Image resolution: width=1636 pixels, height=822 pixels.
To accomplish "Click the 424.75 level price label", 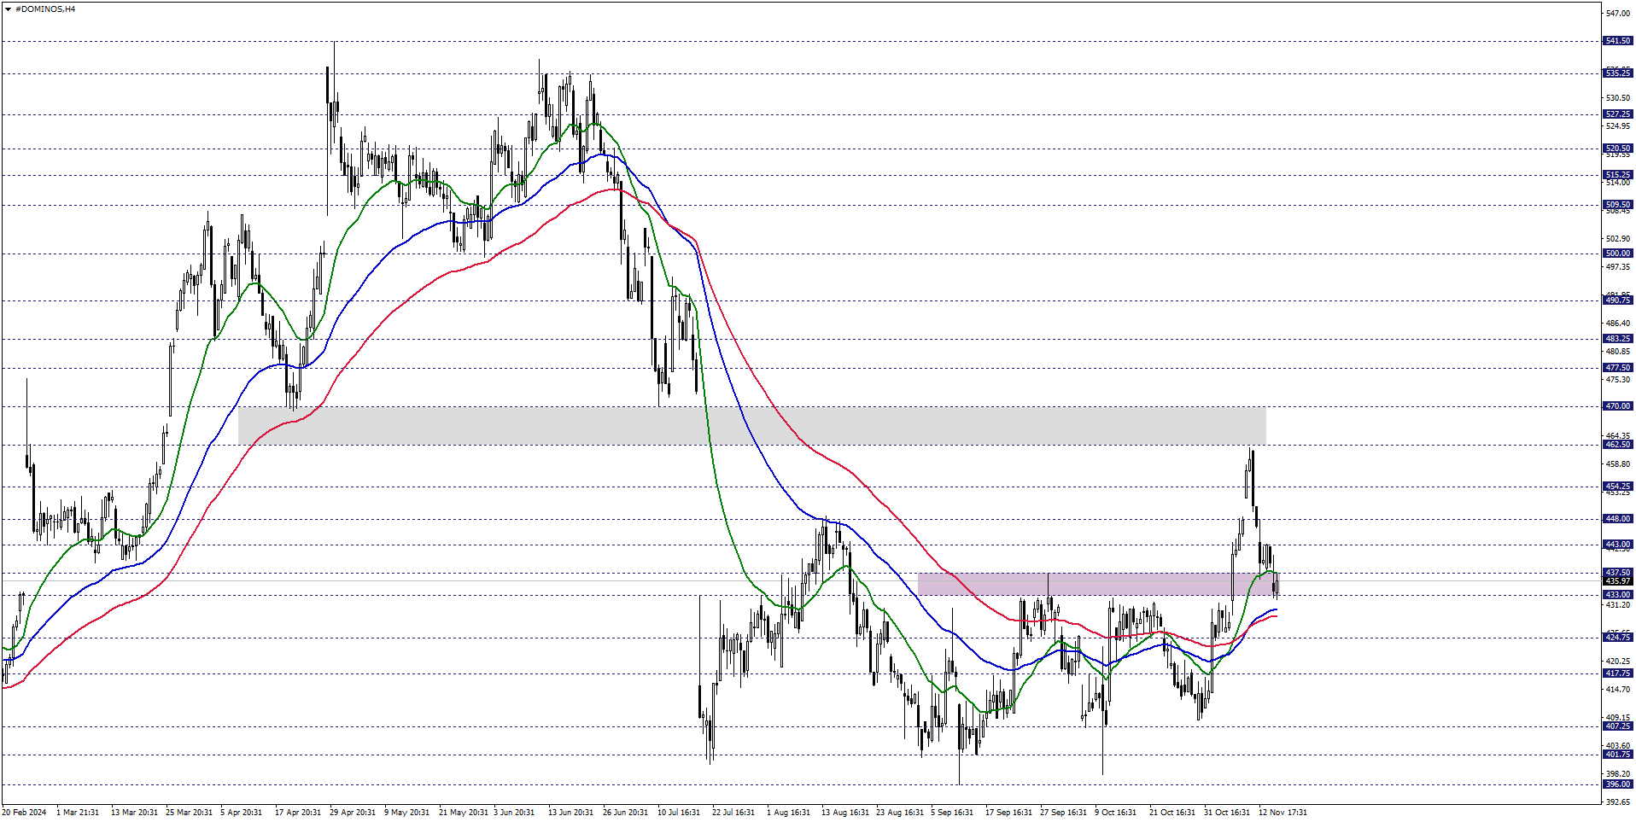I will (x=1617, y=638).
